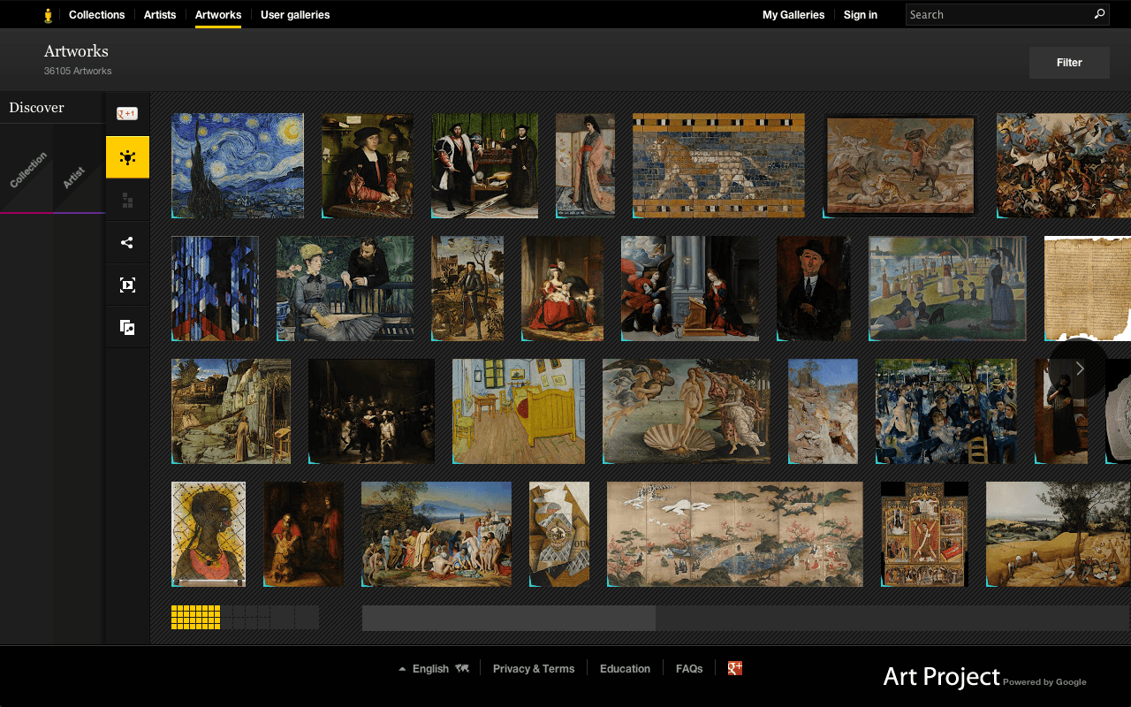Image resolution: width=1131 pixels, height=707 pixels.
Task: Select the Artworks tab
Action: pyautogui.click(x=218, y=15)
